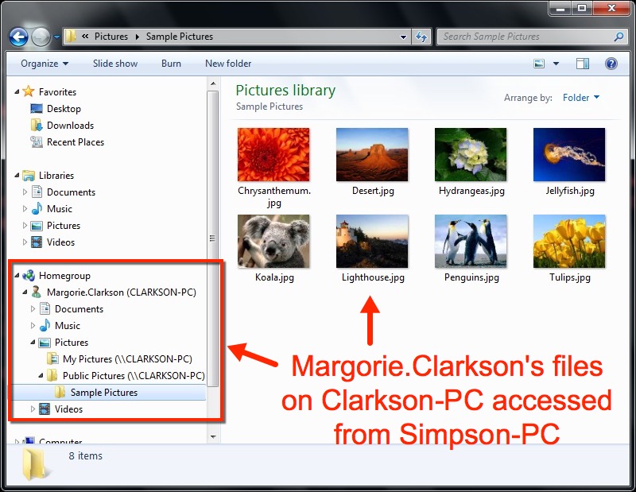Image resolution: width=636 pixels, height=492 pixels.
Task: Click the Burn command
Action: 171,64
